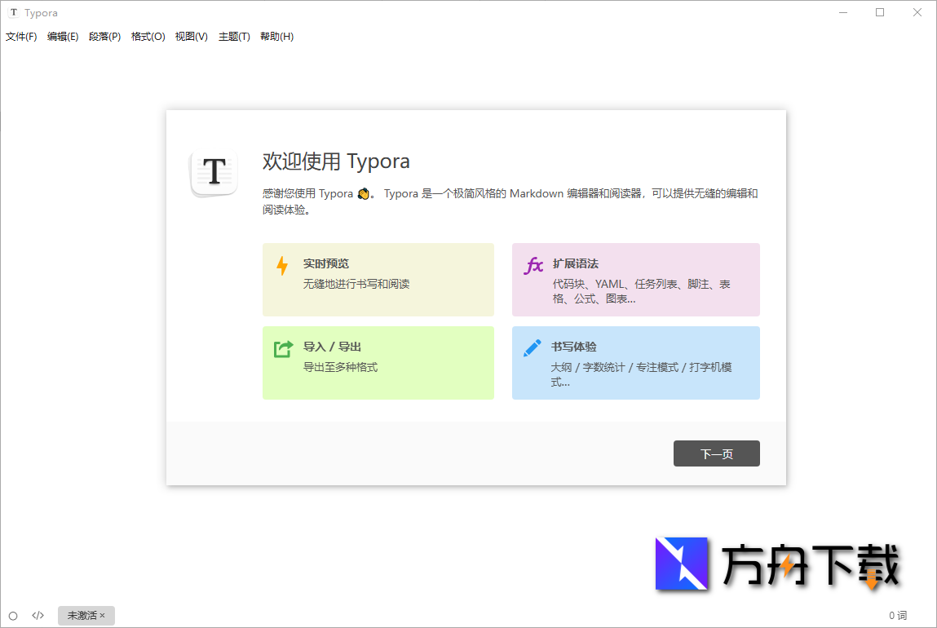Open the 帮助(H) menu
The height and width of the screenshot is (628, 937).
(x=276, y=36)
